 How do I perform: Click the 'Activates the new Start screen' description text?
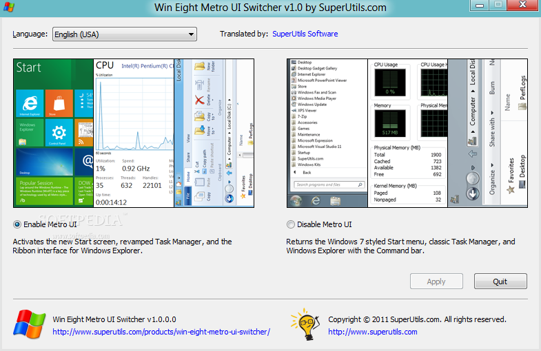click(122, 246)
